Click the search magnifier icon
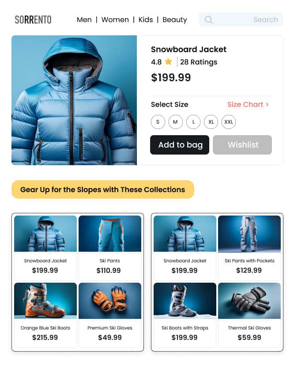This screenshot has height=371, width=294. pyautogui.click(x=208, y=19)
